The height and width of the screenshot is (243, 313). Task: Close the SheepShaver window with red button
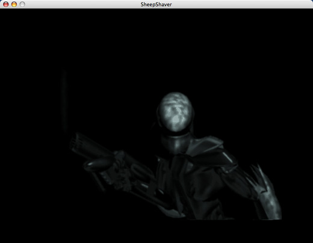(6, 4)
